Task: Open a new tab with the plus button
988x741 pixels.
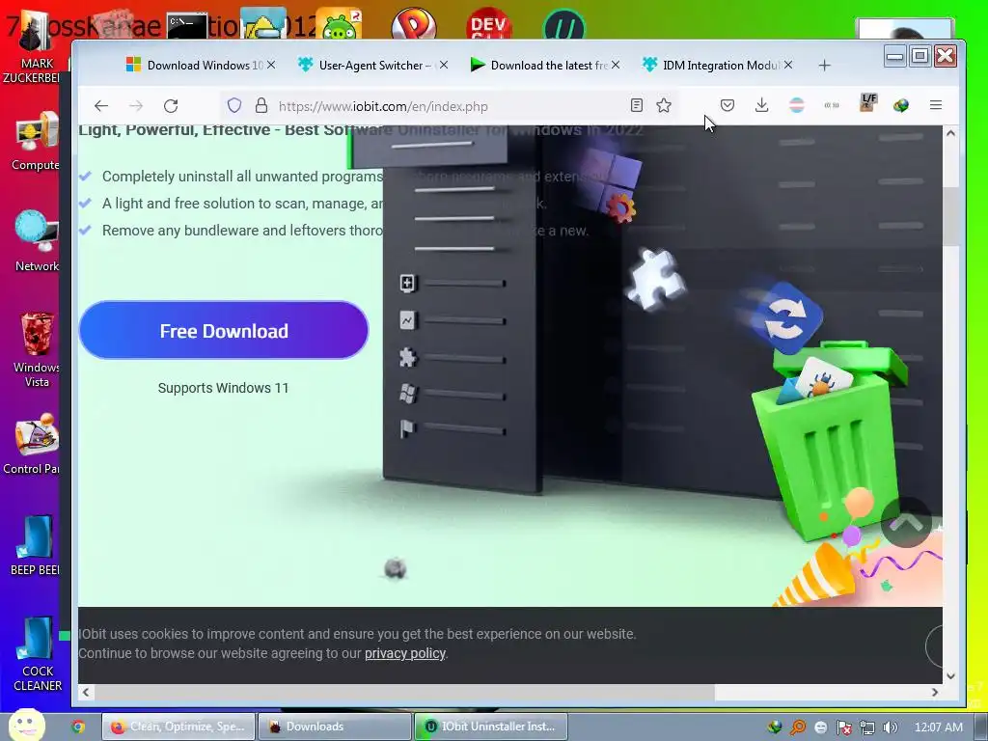Action: (824, 66)
